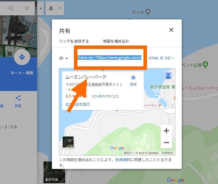Click the イベント広場 tree marker

(x=205, y=65)
